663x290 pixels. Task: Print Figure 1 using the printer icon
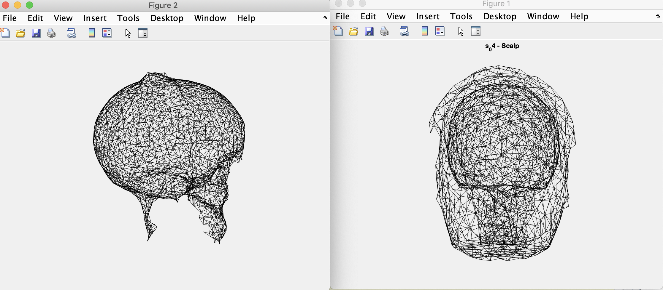click(x=384, y=31)
